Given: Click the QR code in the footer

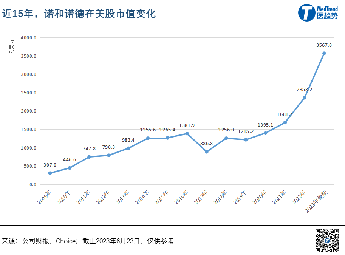Looking at the screenshot, I should click(327, 241).
